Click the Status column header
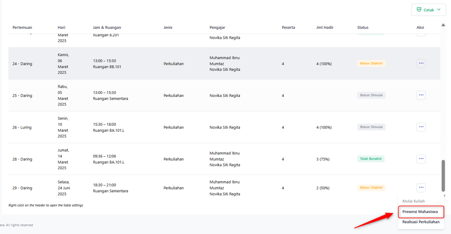Image resolution: width=451 pixels, height=234 pixels. pyautogui.click(x=363, y=28)
